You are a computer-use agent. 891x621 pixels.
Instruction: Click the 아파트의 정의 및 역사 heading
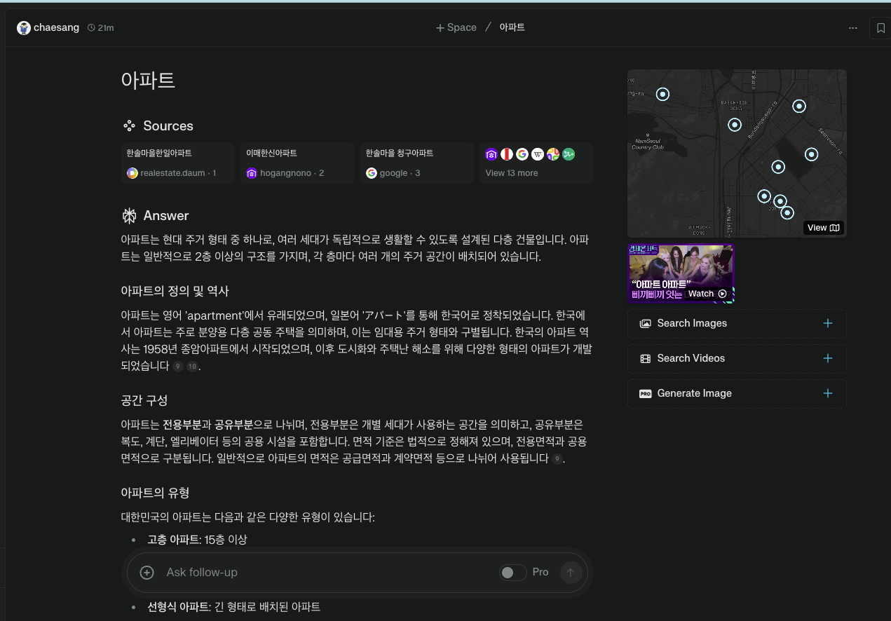[x=175, y=291]
